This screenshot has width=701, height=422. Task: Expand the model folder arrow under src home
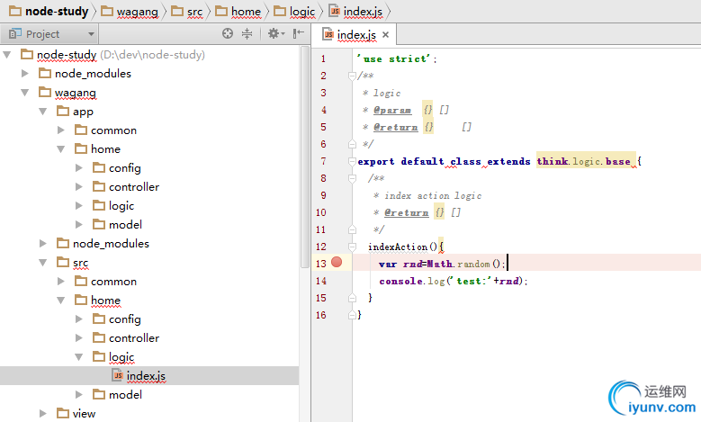[x=78, y=395]
